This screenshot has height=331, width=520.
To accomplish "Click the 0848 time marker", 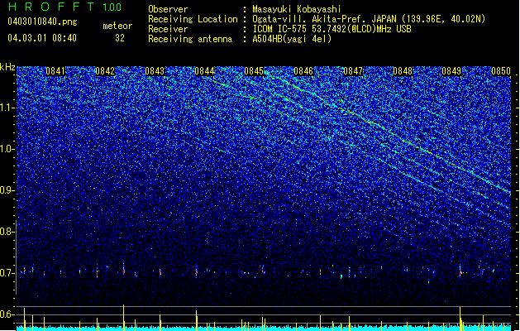I will [x=403, y=71].
